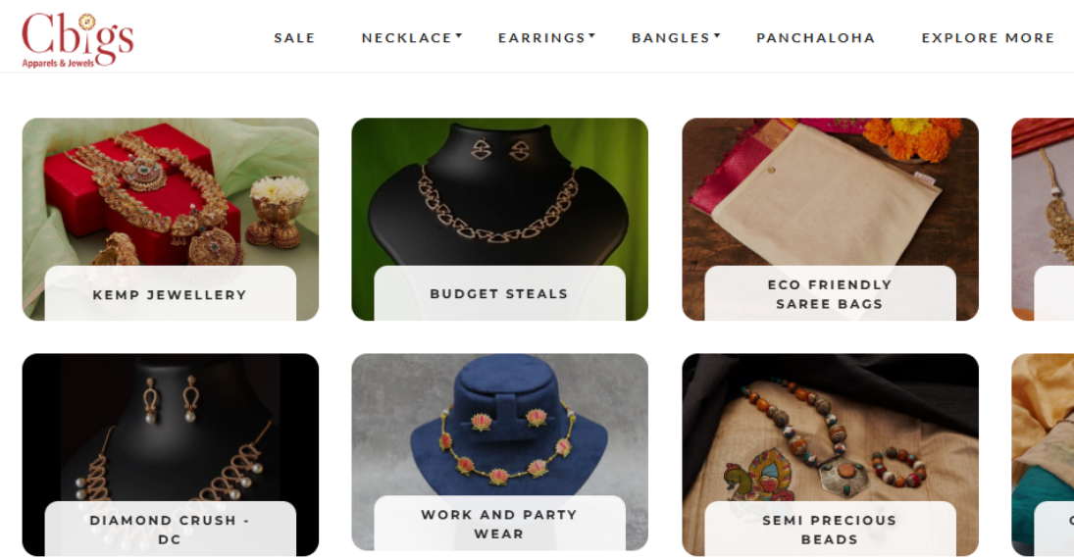Select the partially visible top-right category card

(x=1044, y=220)
